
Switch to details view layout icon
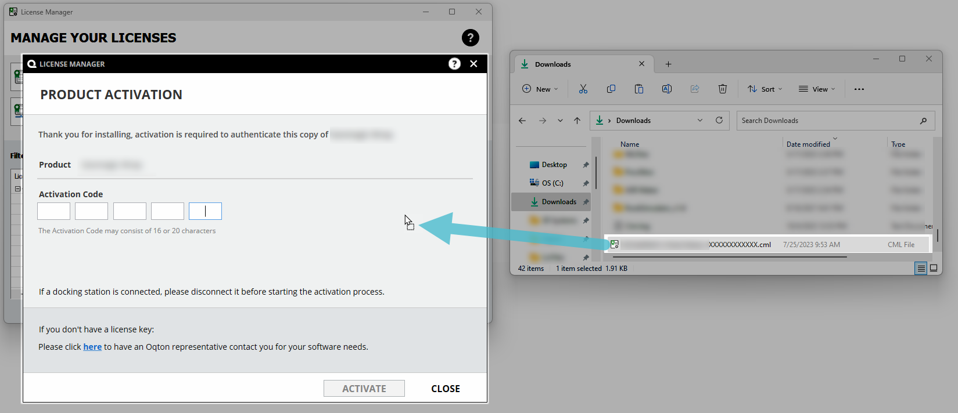[x=920, y=268]
